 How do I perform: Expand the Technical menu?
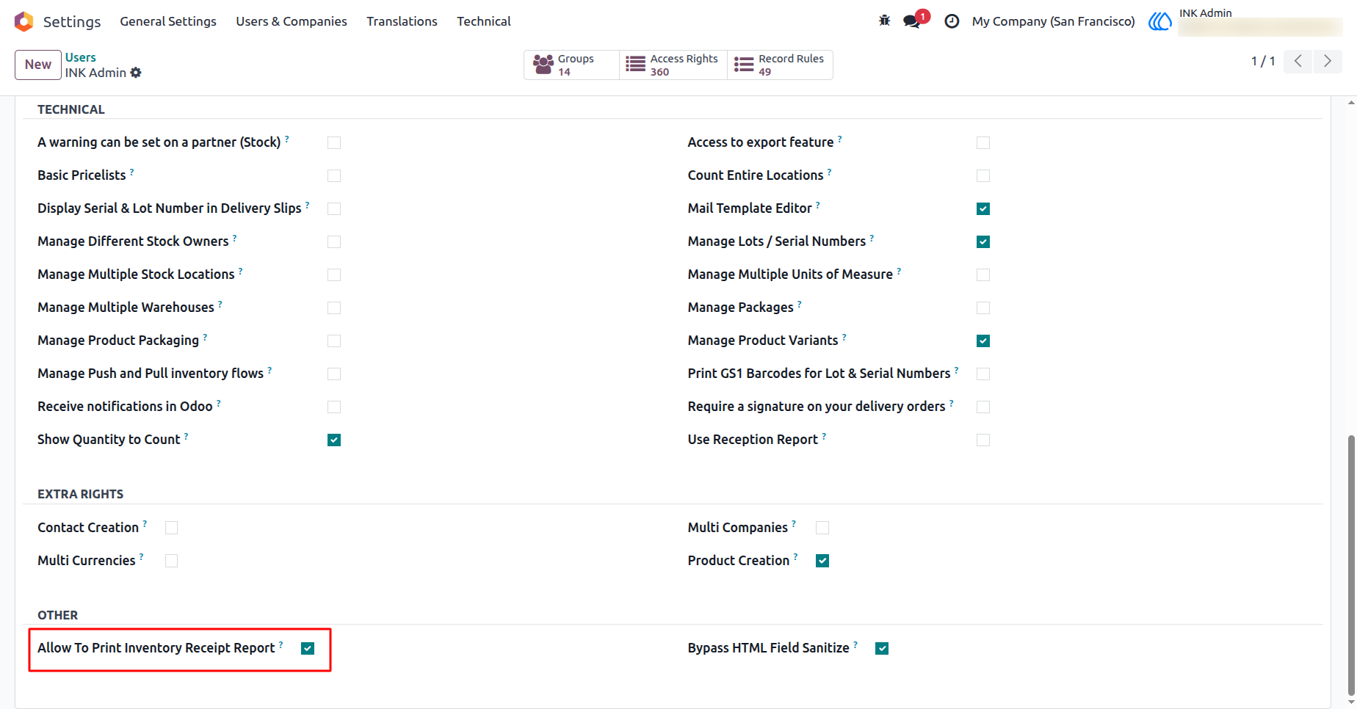click(484, 21)
